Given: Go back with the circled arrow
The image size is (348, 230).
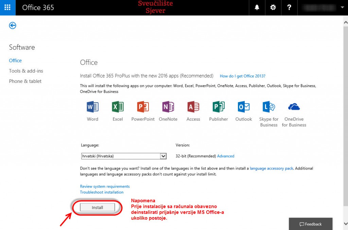Looking at the screenshot, I should (13, 25).
